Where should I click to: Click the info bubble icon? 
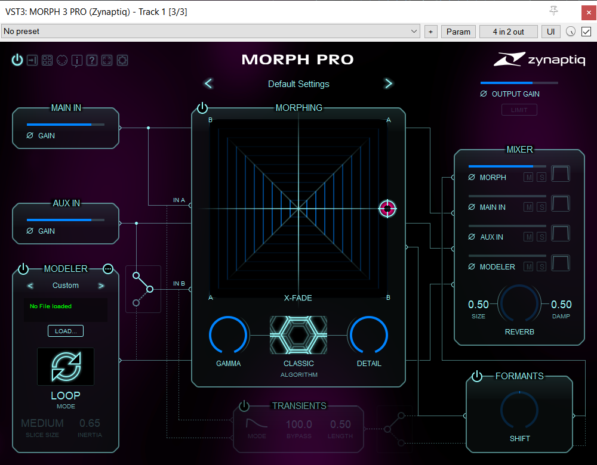76,60
